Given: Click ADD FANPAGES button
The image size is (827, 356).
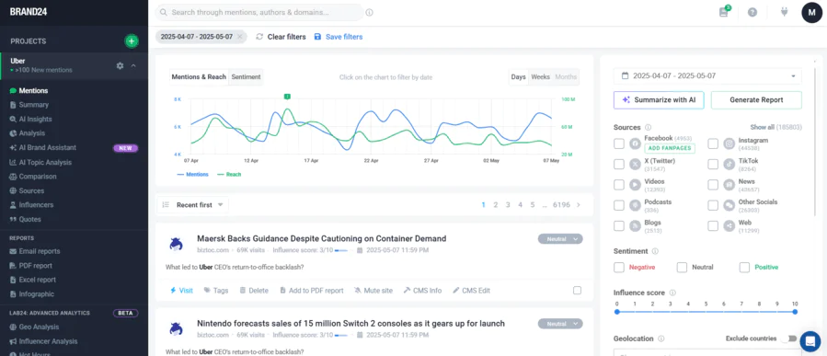Looking at the screenshot, I should point(670,148).
